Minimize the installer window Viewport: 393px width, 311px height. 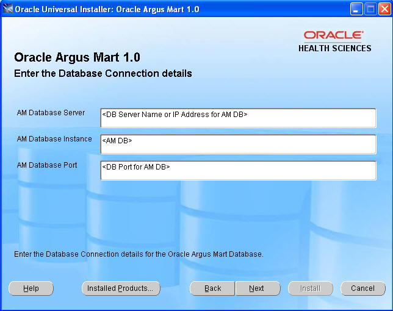pyautogui.click(x=356, y=9)
